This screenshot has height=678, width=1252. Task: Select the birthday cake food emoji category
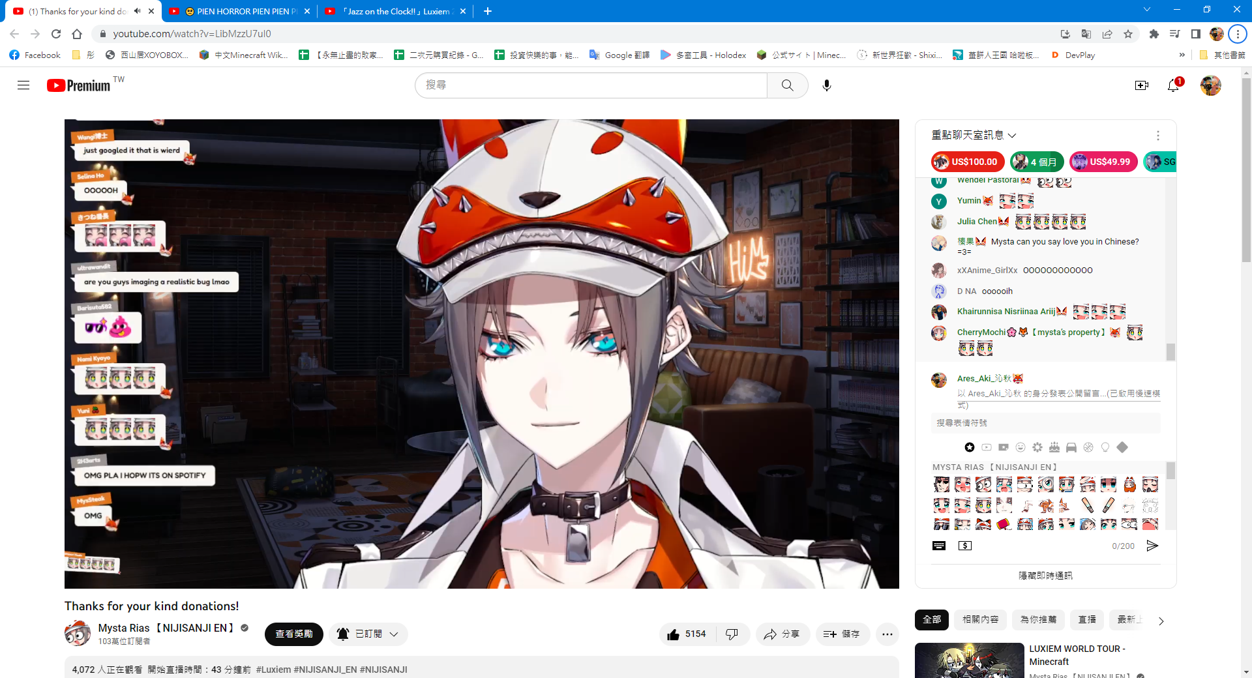pos(1054,447)
